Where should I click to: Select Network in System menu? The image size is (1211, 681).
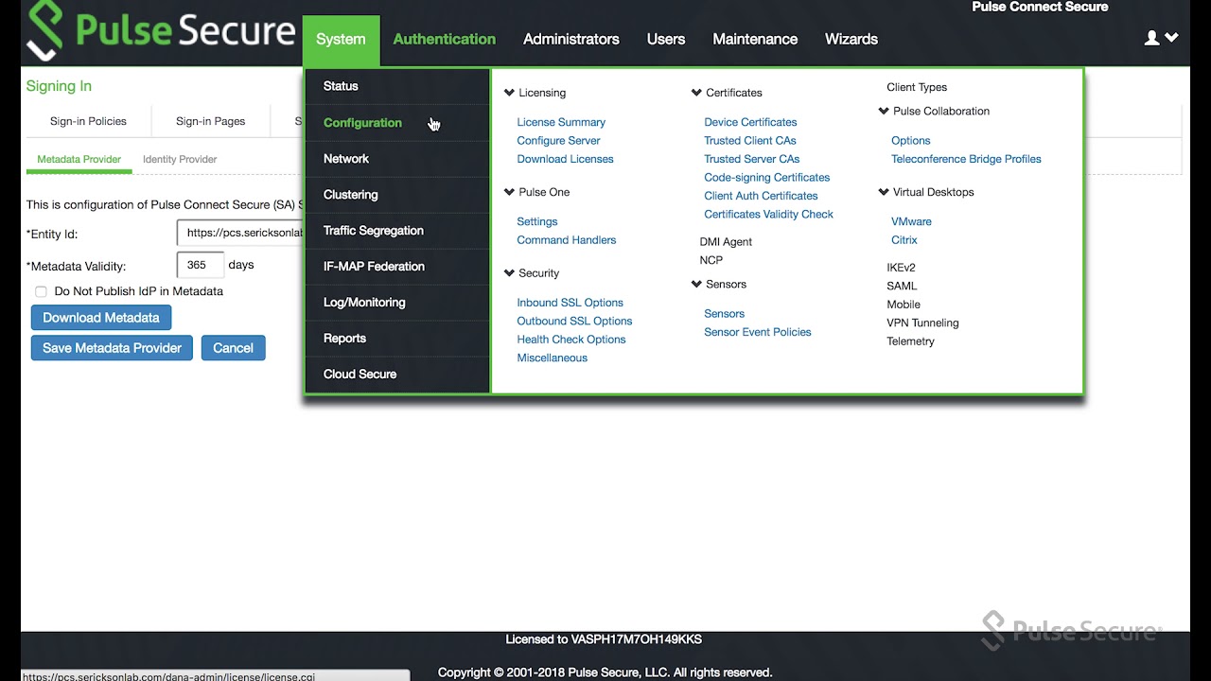click(x=397, y=159)
